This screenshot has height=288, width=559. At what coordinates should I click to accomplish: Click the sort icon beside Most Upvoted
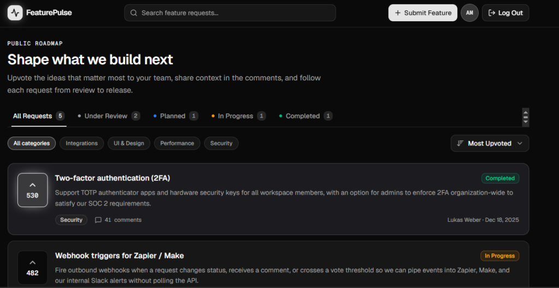point(460,143)
